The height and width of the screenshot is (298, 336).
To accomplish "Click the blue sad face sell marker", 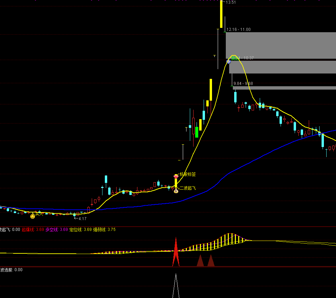I will 229,61.
